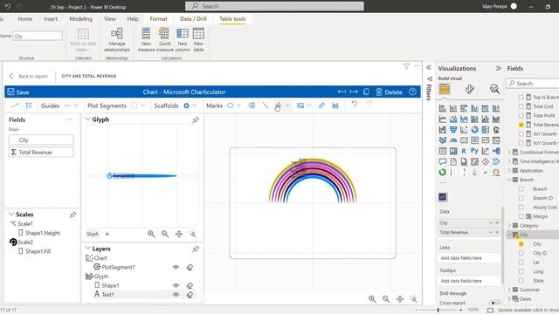Select the line mark tool
Image resolution: width=559 pixels, height=314 pixels.
[266, 106]
